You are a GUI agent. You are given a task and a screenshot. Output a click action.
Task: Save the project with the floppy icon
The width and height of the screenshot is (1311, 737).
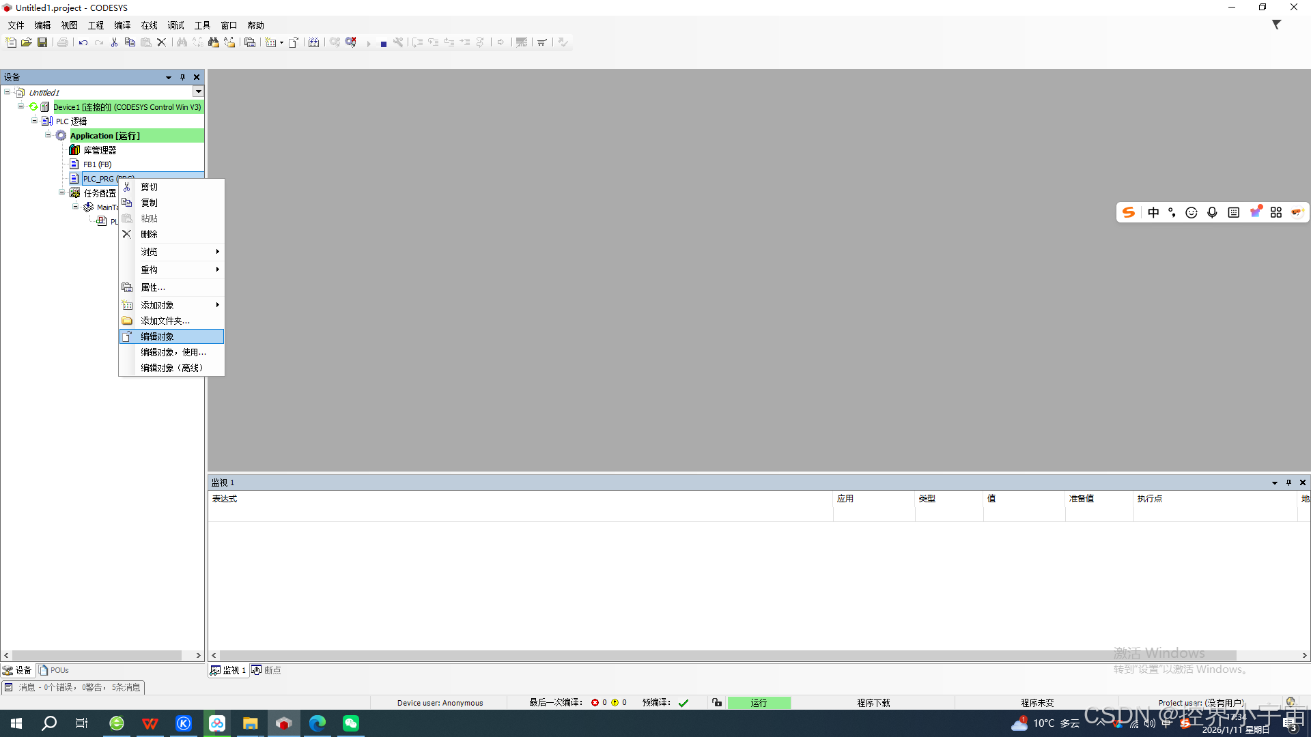42,42
